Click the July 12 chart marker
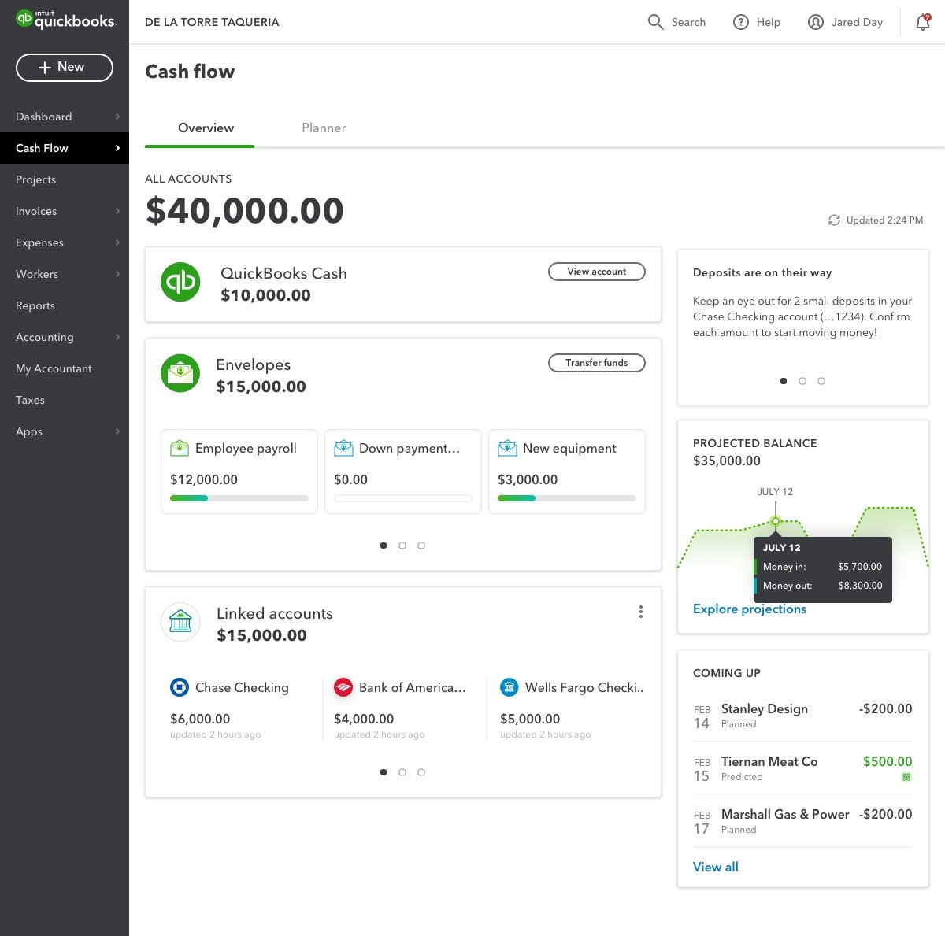 [776, 521]
